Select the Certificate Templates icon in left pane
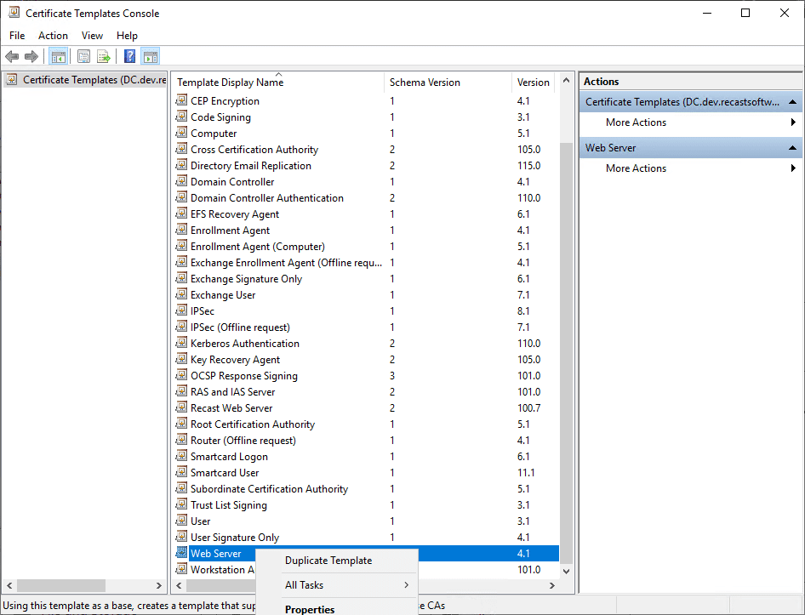805x615 pixels. pyautogui.click(x=11, y=79)
